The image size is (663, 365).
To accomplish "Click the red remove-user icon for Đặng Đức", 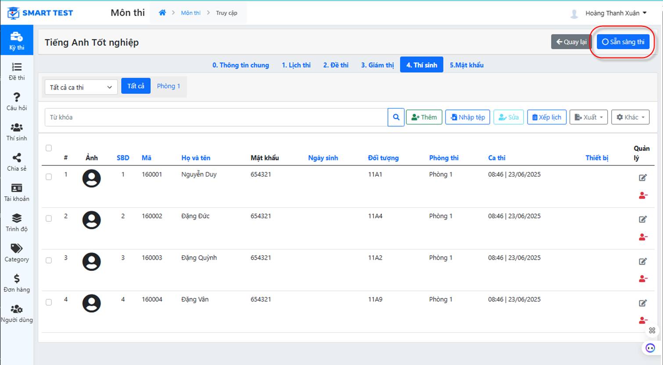I will 643,237.
